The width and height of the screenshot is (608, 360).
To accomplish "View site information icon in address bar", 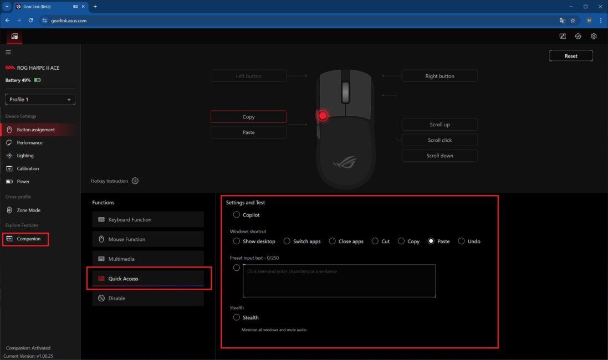I will (x=44, y=20).
